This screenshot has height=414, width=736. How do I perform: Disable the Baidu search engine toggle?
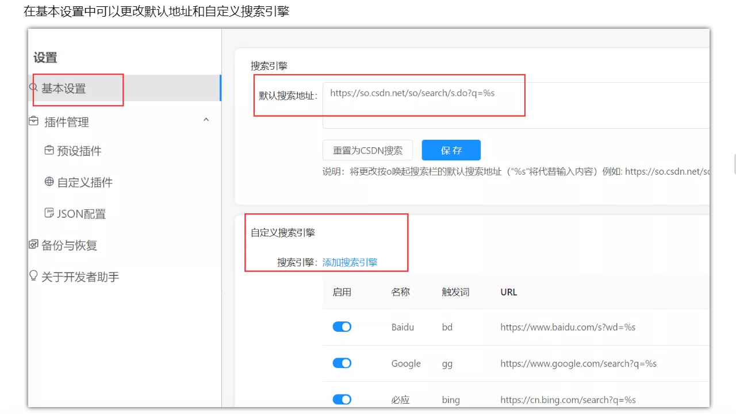pyautogui.click(x=342, y=326)
